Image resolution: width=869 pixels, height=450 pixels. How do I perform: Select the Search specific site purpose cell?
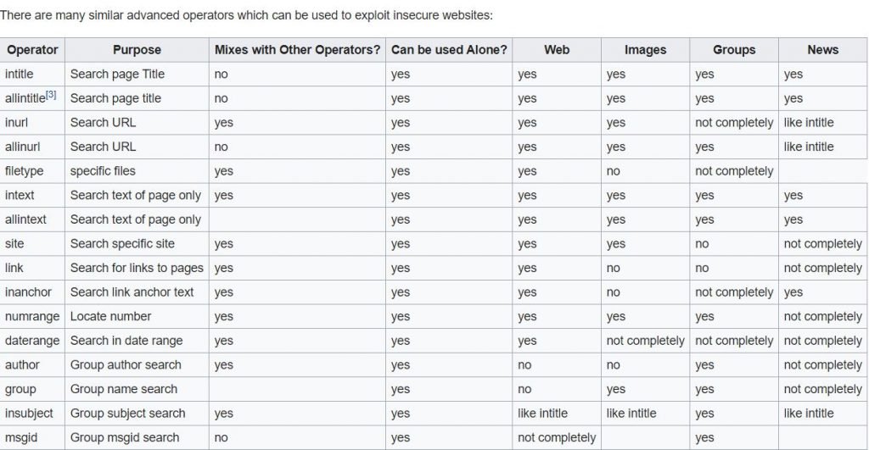coord(137,243)
